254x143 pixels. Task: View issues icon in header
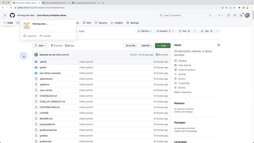[229, 15]
